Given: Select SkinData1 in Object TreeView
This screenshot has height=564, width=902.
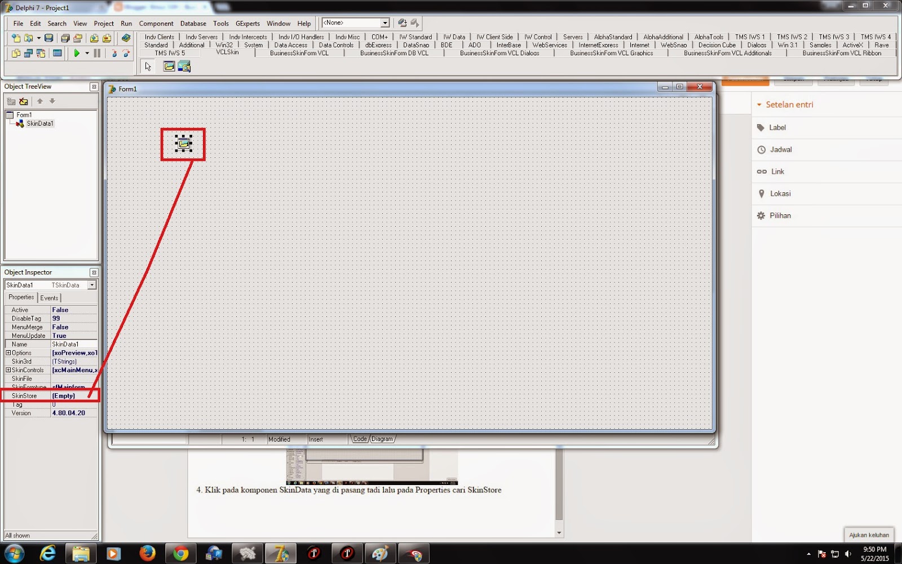Looking at the screenshot, I should [40, 124].
